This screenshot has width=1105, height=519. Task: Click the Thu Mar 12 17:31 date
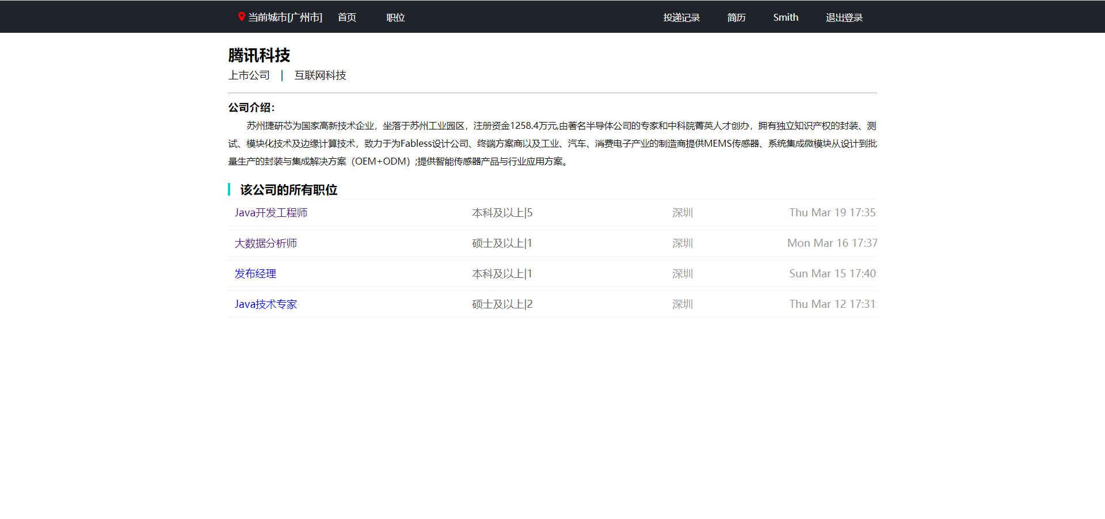pos(833,304)
